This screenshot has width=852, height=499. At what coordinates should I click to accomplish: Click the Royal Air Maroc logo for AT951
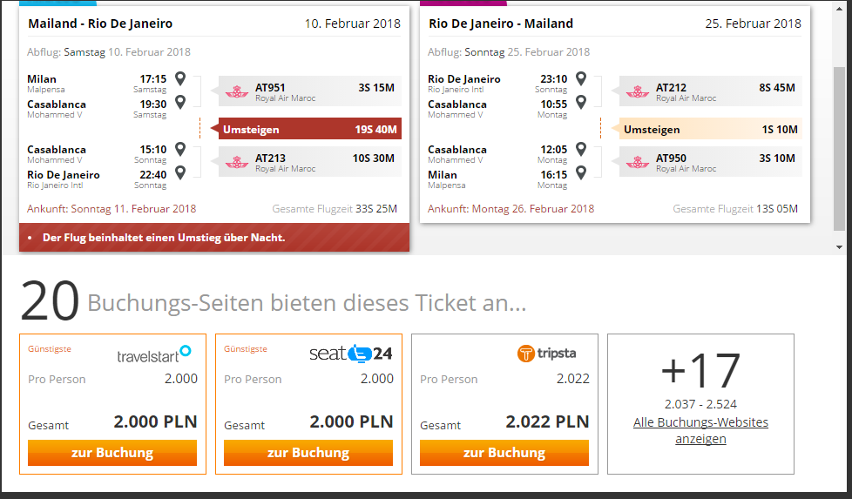237,91
